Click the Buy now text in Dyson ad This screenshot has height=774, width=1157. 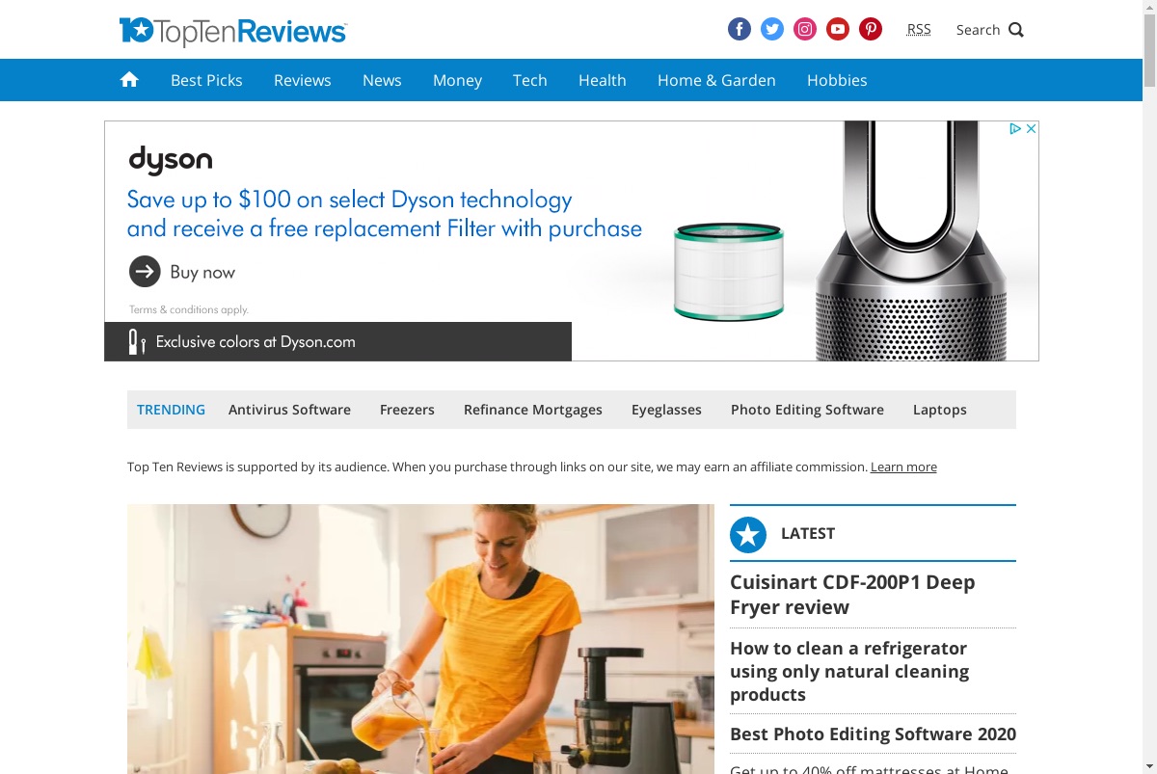click(202, 272)
